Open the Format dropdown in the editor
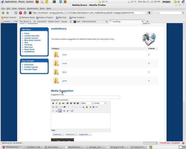This screenshot has width=186, height=149. pos(100,103)
